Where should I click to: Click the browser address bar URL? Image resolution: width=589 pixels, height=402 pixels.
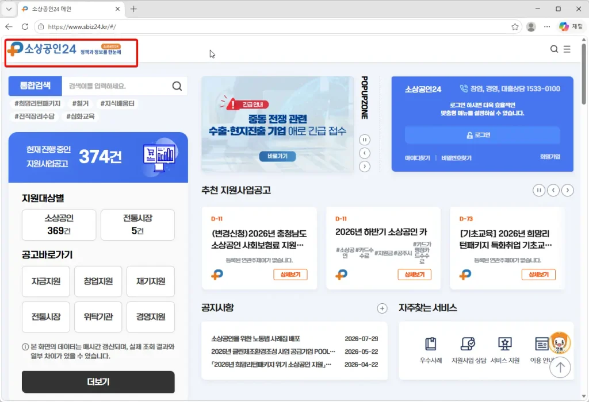tap(82, 26)
